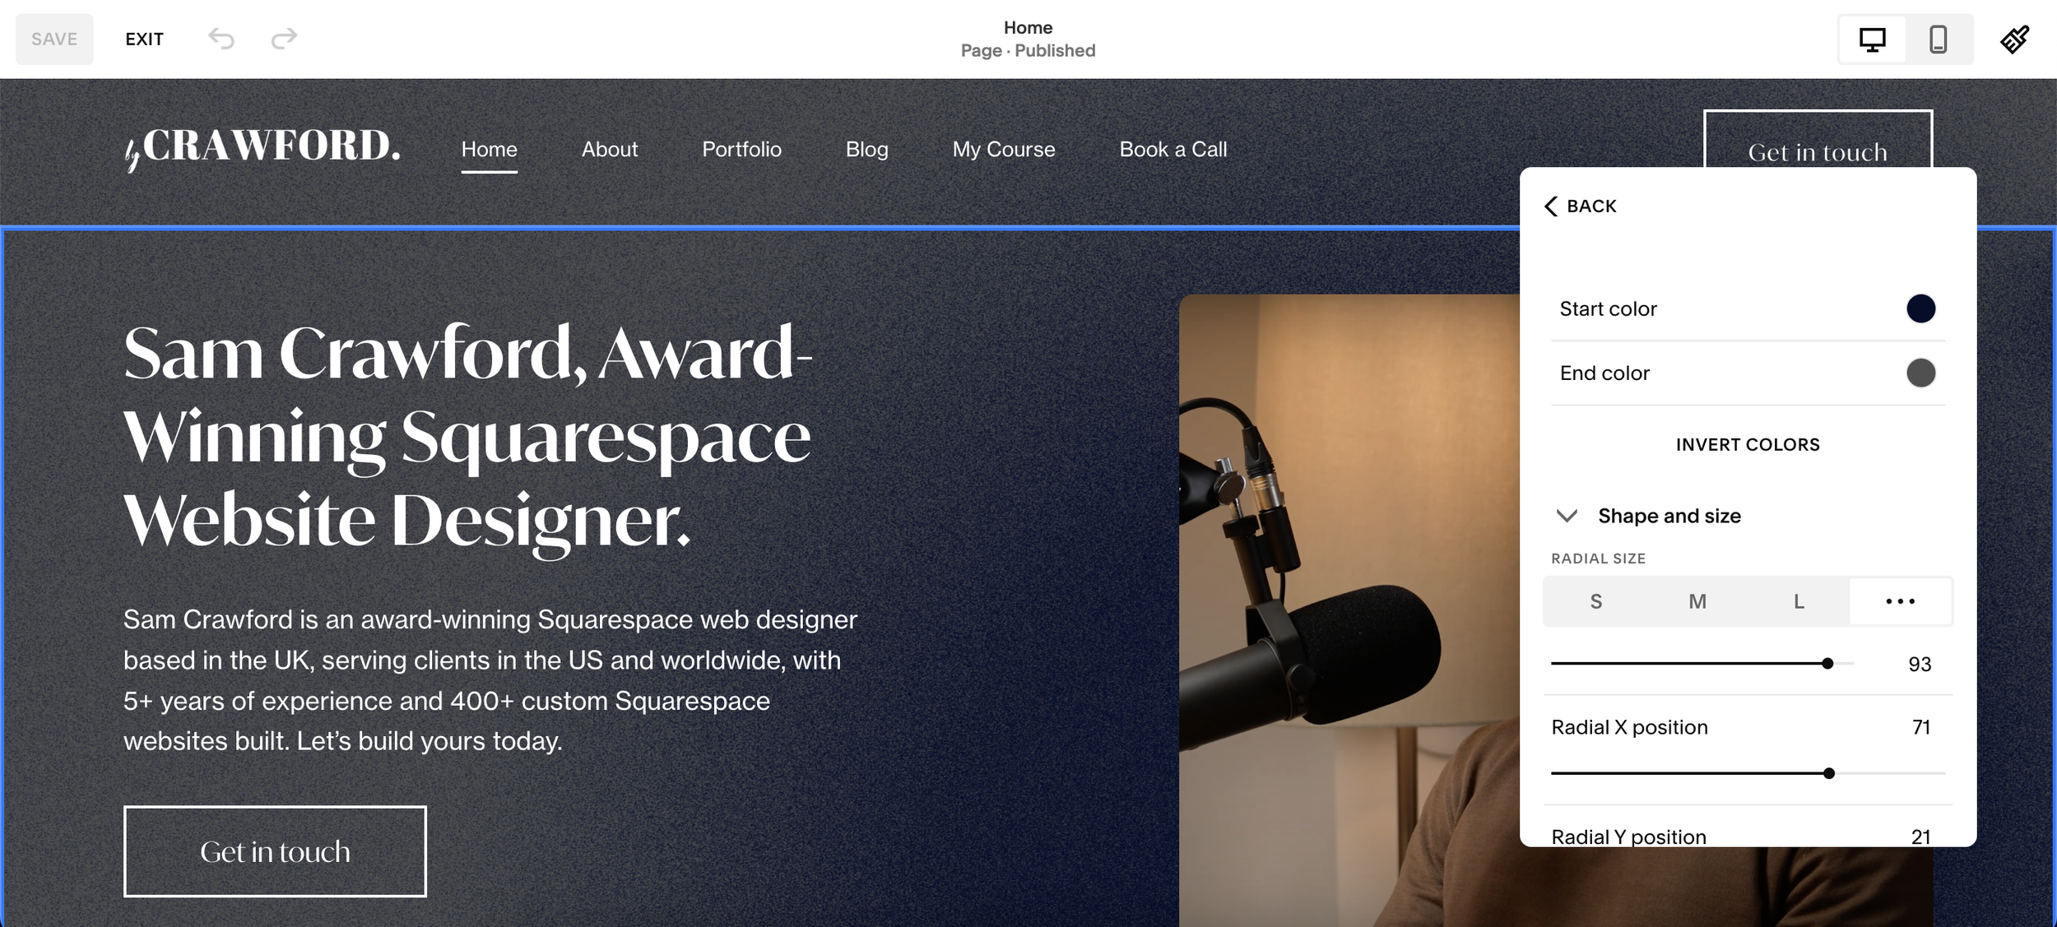The height and width of the screenshot is (927, 2057).
Task: Click the Home page title in top bar
Action: [1028, 28]
